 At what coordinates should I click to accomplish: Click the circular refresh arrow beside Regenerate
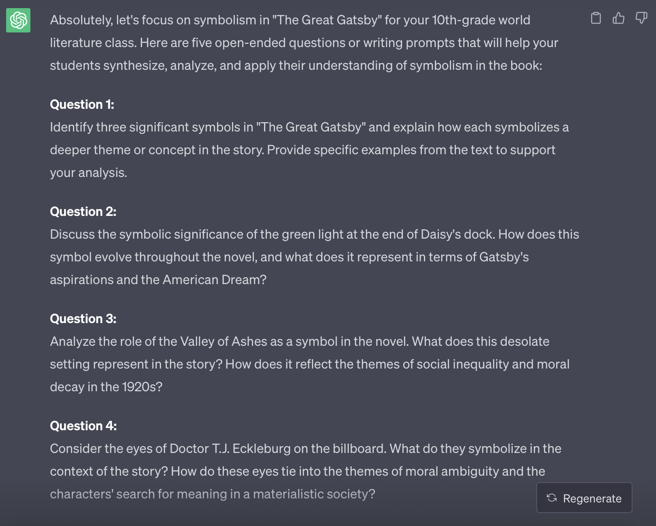552,498
